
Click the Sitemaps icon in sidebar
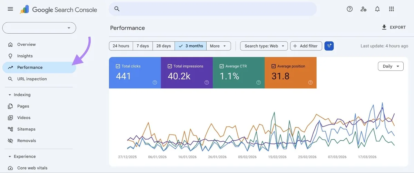[x=10, y=129]
